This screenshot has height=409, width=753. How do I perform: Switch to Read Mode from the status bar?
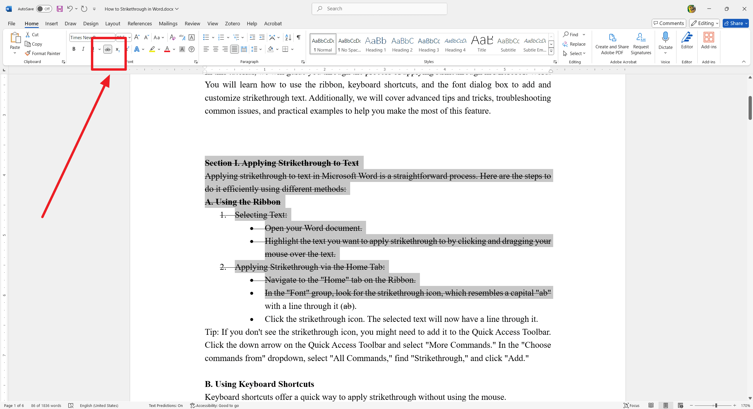click(x=651, y=405)
